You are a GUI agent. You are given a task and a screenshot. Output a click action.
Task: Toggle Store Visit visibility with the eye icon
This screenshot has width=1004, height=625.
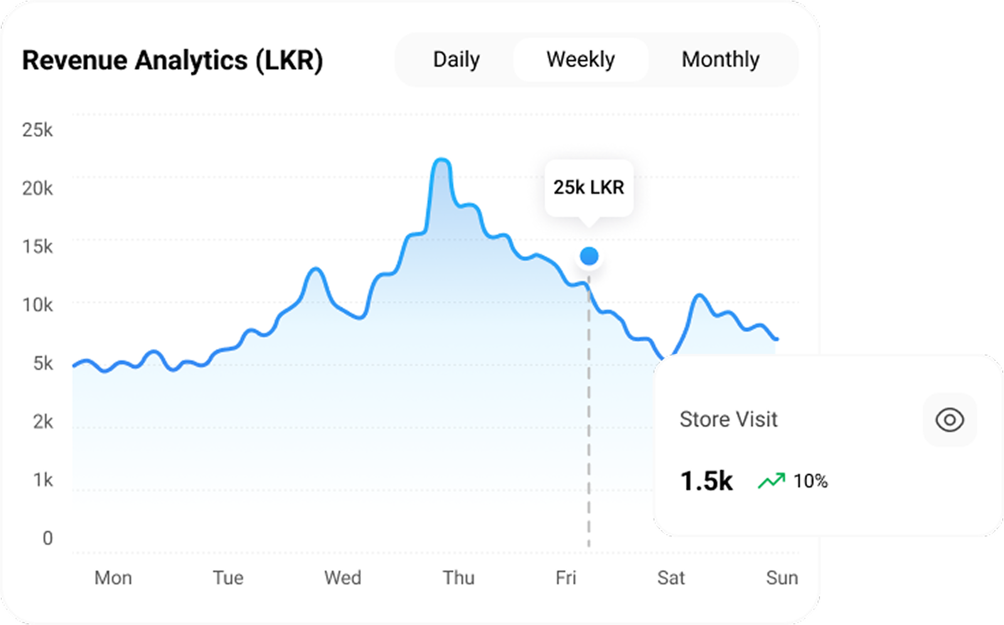click(949, 420)
